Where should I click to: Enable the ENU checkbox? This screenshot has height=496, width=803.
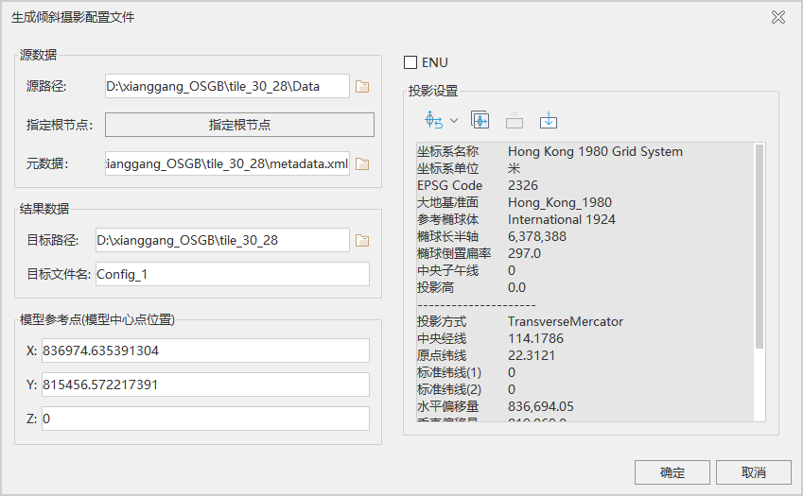(410, 62)
